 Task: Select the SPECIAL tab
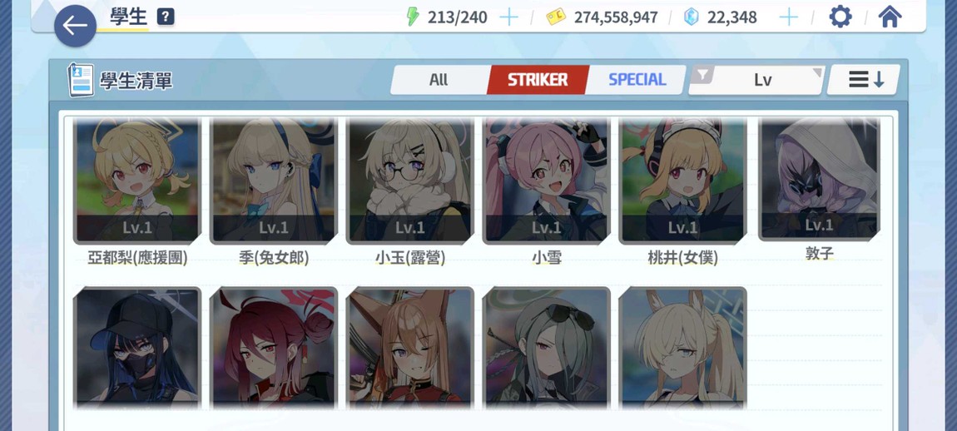tap(637, 80)
